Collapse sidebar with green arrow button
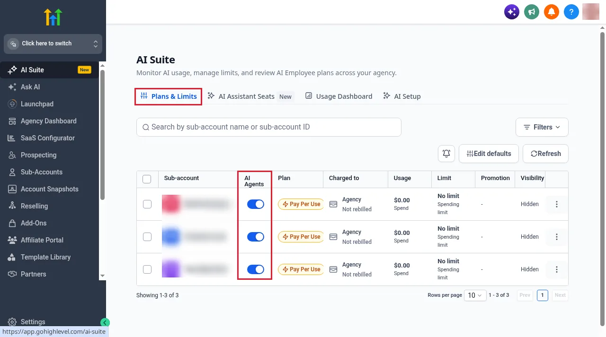Viewport: 606px width, 337px height. pyautogui.click(x=105, y=322)
